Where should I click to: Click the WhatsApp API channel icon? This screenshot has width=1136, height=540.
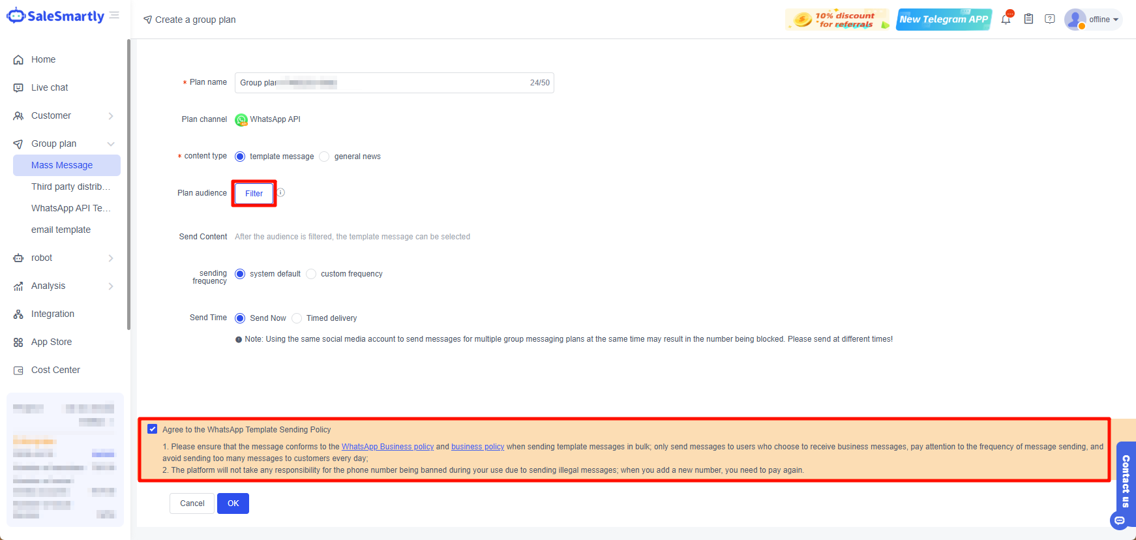(241, 120)
